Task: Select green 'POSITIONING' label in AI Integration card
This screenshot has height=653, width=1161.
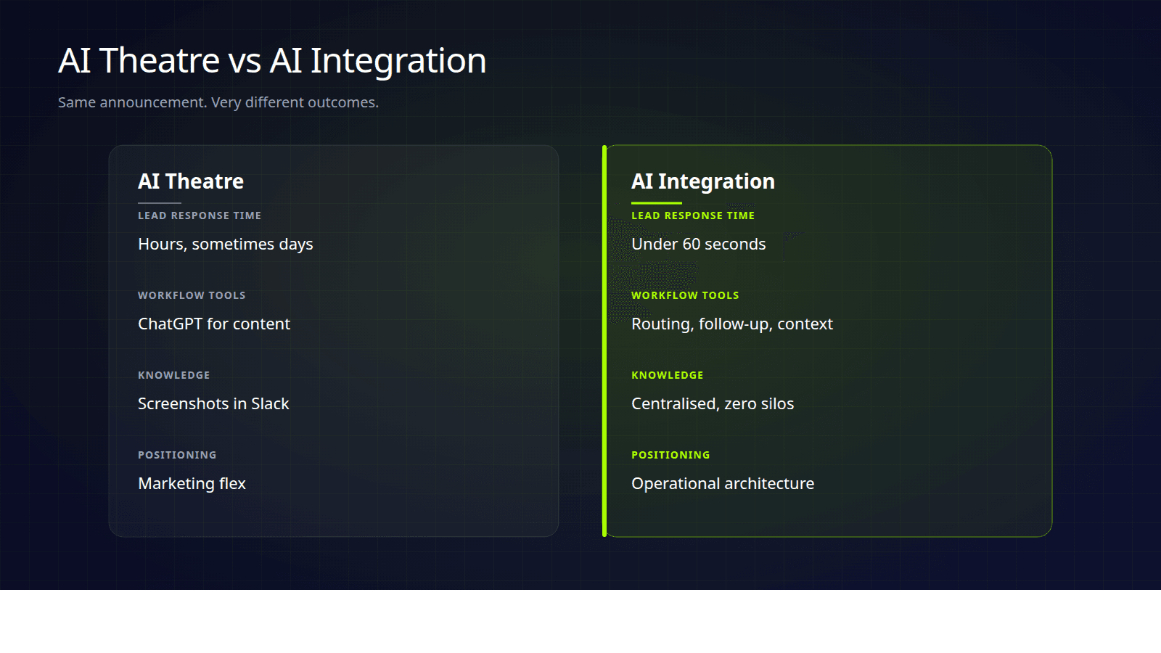Action: 670,455
